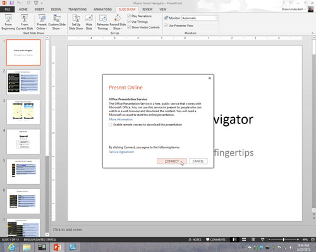The image size is (316, 252).
Task: Click ENGLISH (UNITED STATES) language indicator
Action: (40, 239)
